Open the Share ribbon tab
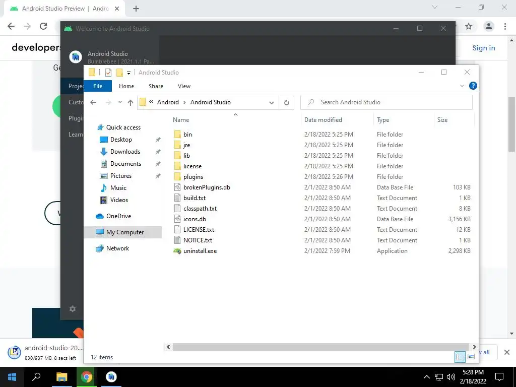The image size is (516, 387). [x=156, y=86]
